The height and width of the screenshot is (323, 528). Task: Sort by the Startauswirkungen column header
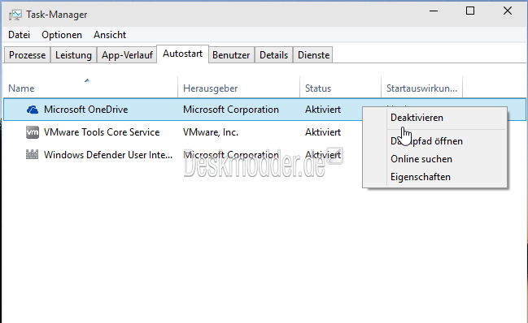pyautogui.click(x=421, y=88)
